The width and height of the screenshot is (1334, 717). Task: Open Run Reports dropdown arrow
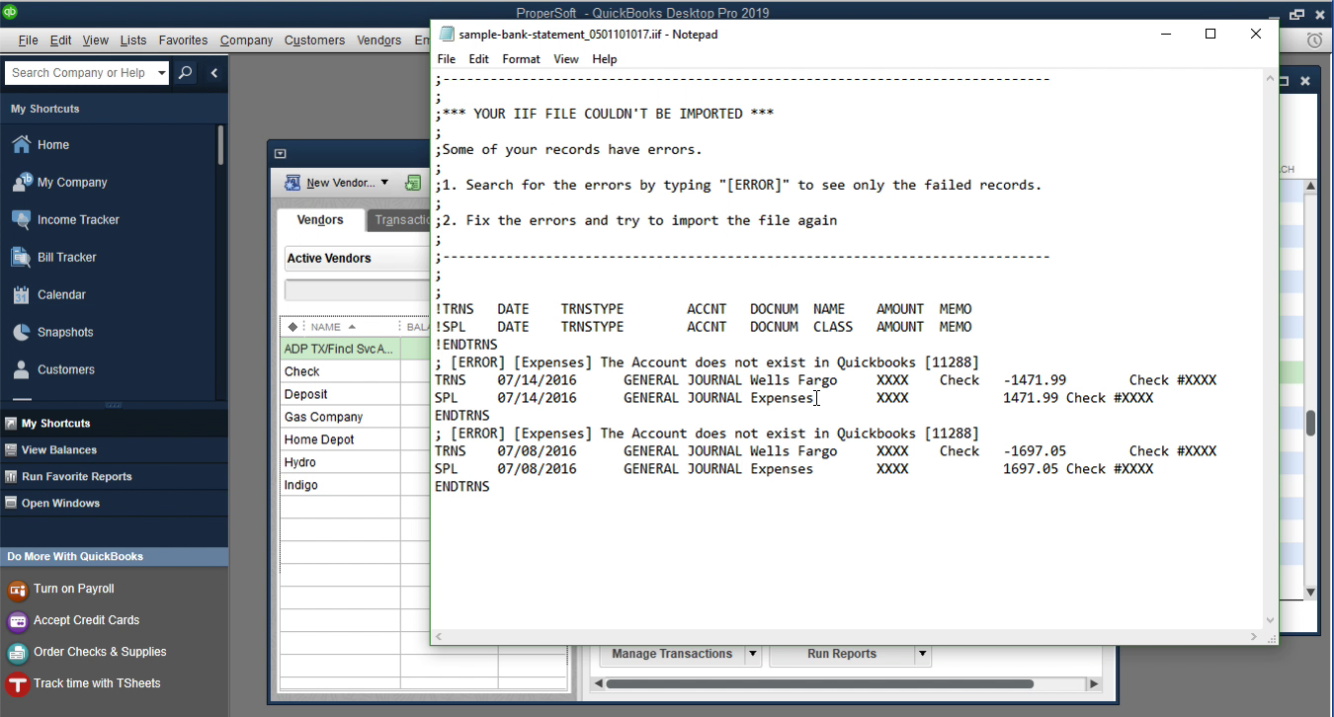[x=922, y=654]
